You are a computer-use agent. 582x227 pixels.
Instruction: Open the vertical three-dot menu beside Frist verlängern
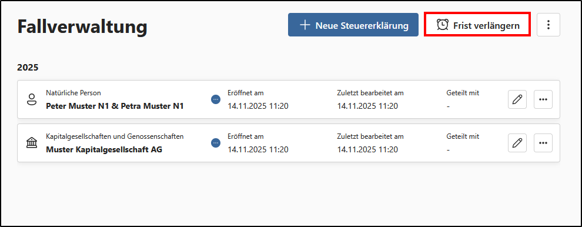pos(548,25)
